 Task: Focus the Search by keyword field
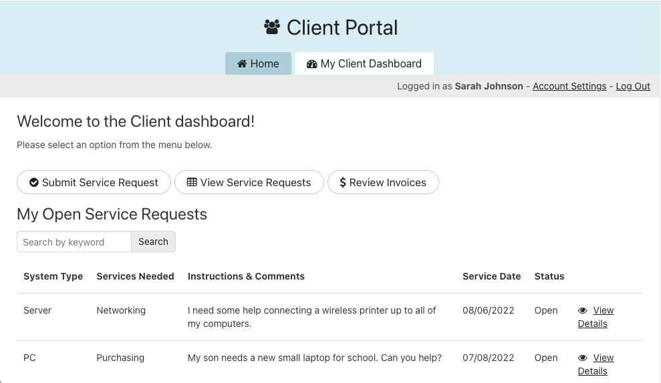coord(74,242)
